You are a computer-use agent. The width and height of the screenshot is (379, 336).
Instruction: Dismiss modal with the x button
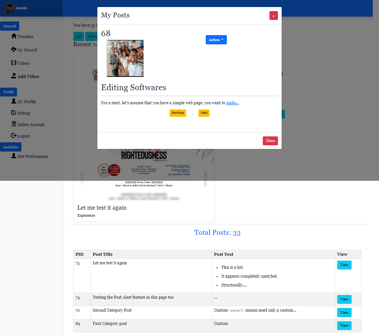point(274,16)
